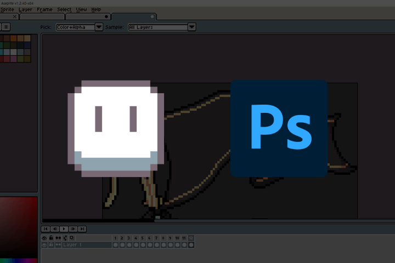Lock Layer 1 with its padlock icon
The image size is (395, 263).
pos(51,245)
